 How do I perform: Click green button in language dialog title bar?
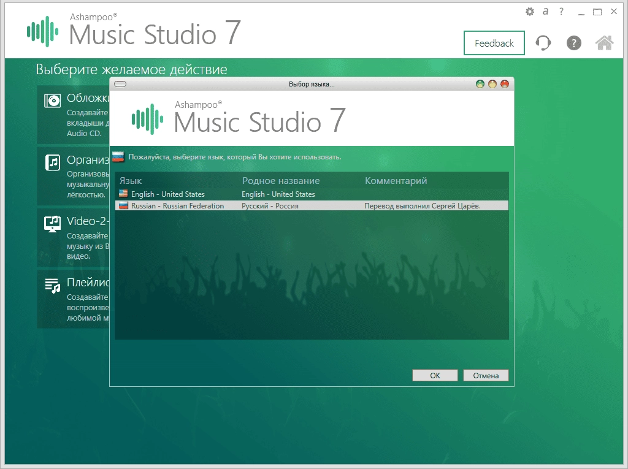coord(480,84)
